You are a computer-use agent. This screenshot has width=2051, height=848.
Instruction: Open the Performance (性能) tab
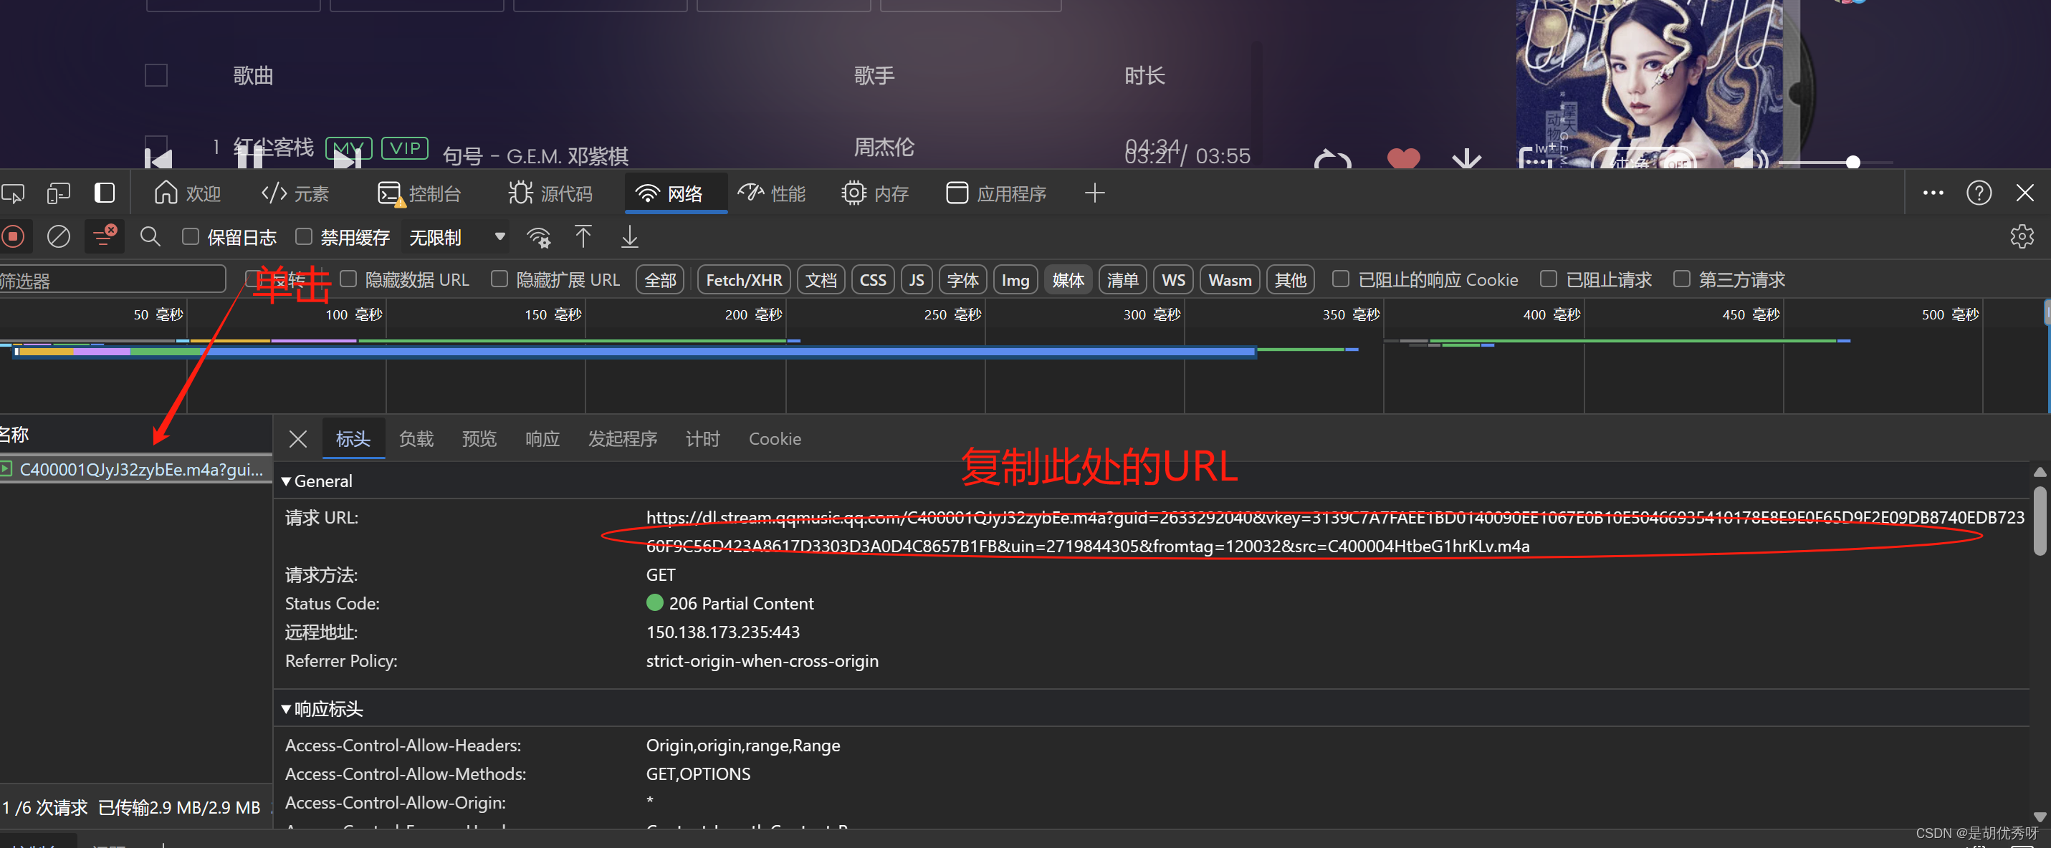pyautogui.click(x=772, y=193)
